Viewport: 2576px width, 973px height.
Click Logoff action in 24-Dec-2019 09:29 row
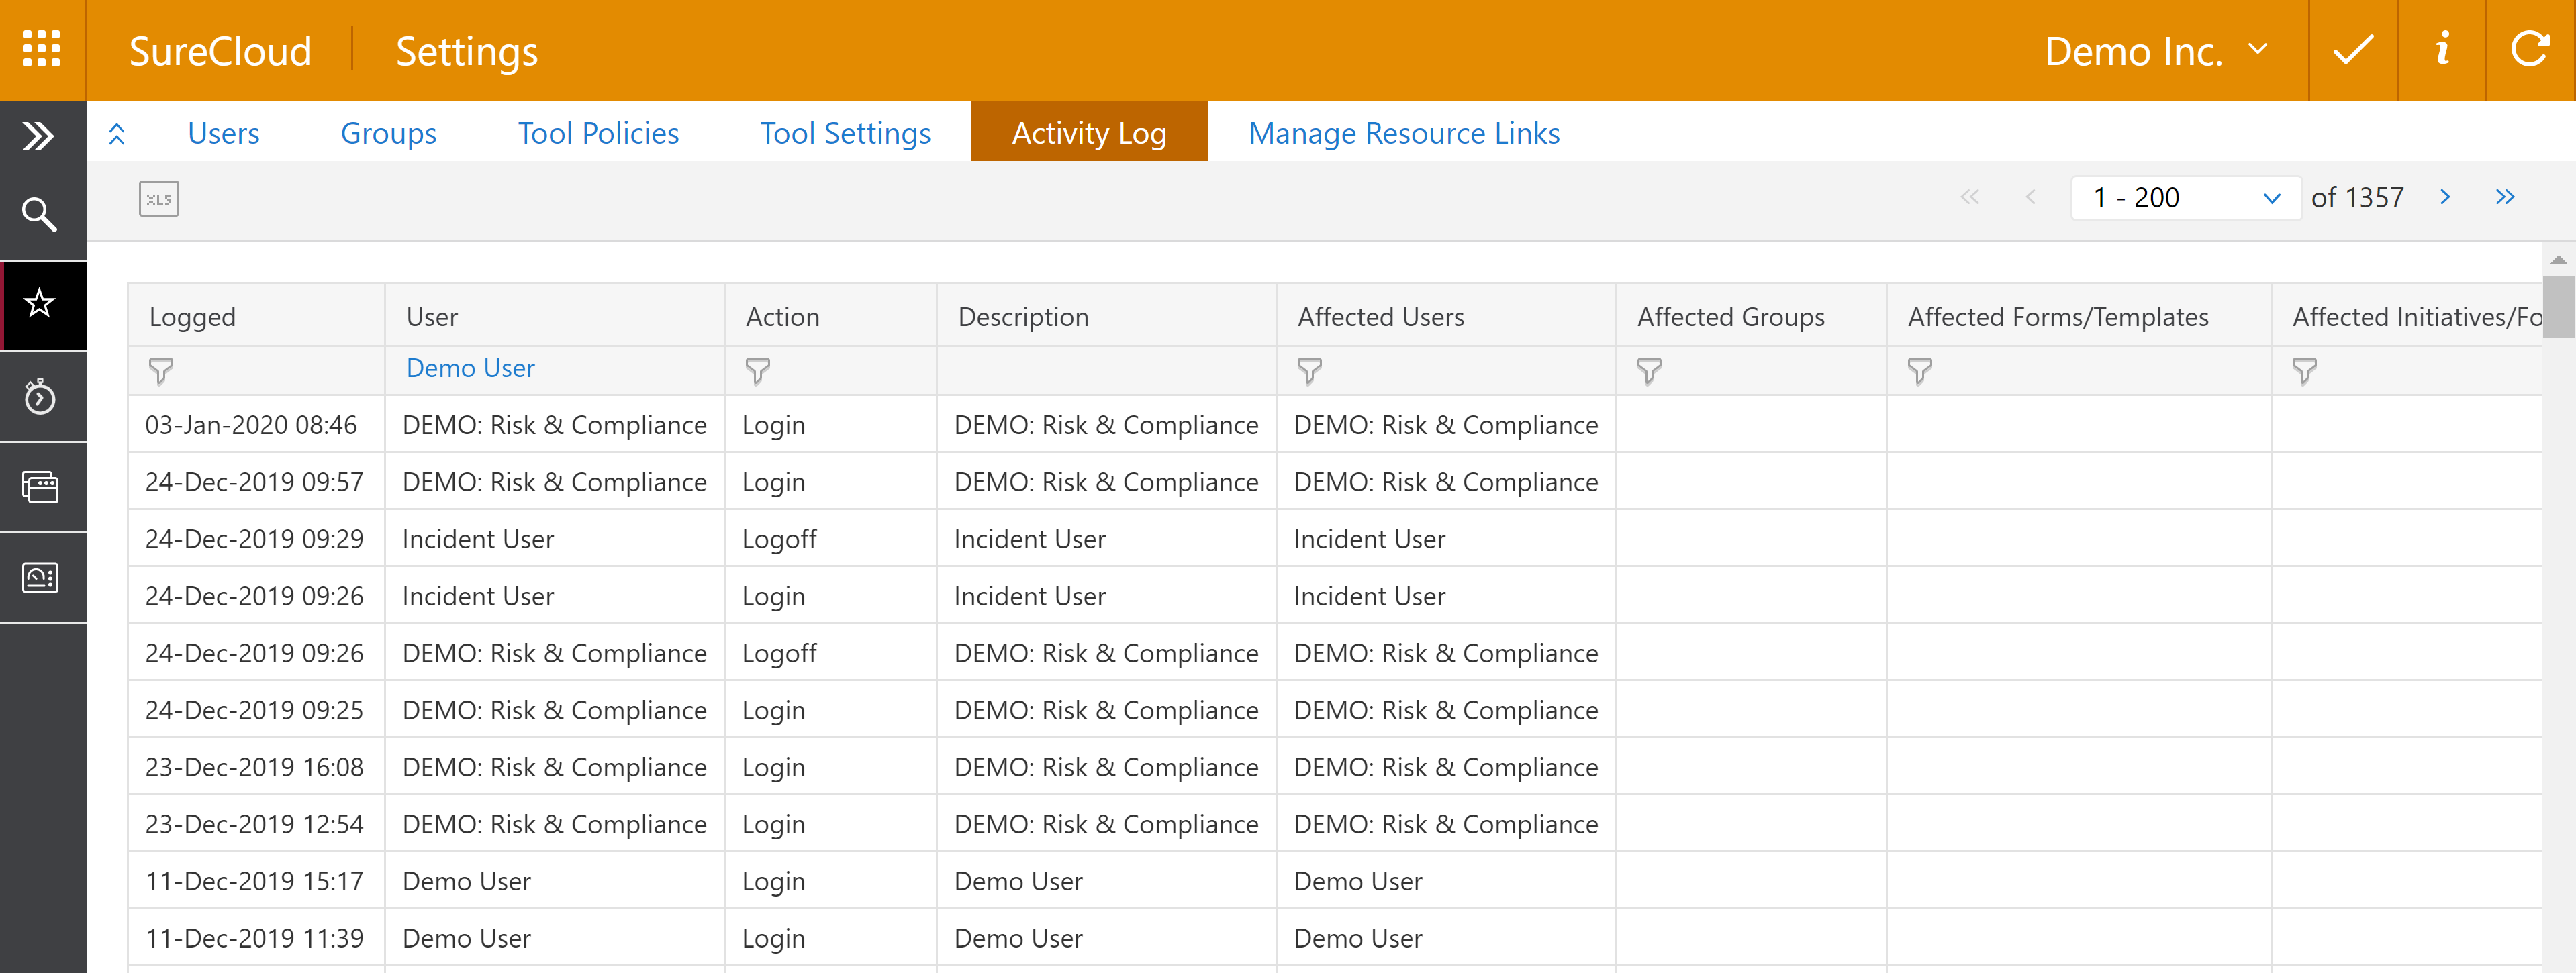[x=779, y=540]
